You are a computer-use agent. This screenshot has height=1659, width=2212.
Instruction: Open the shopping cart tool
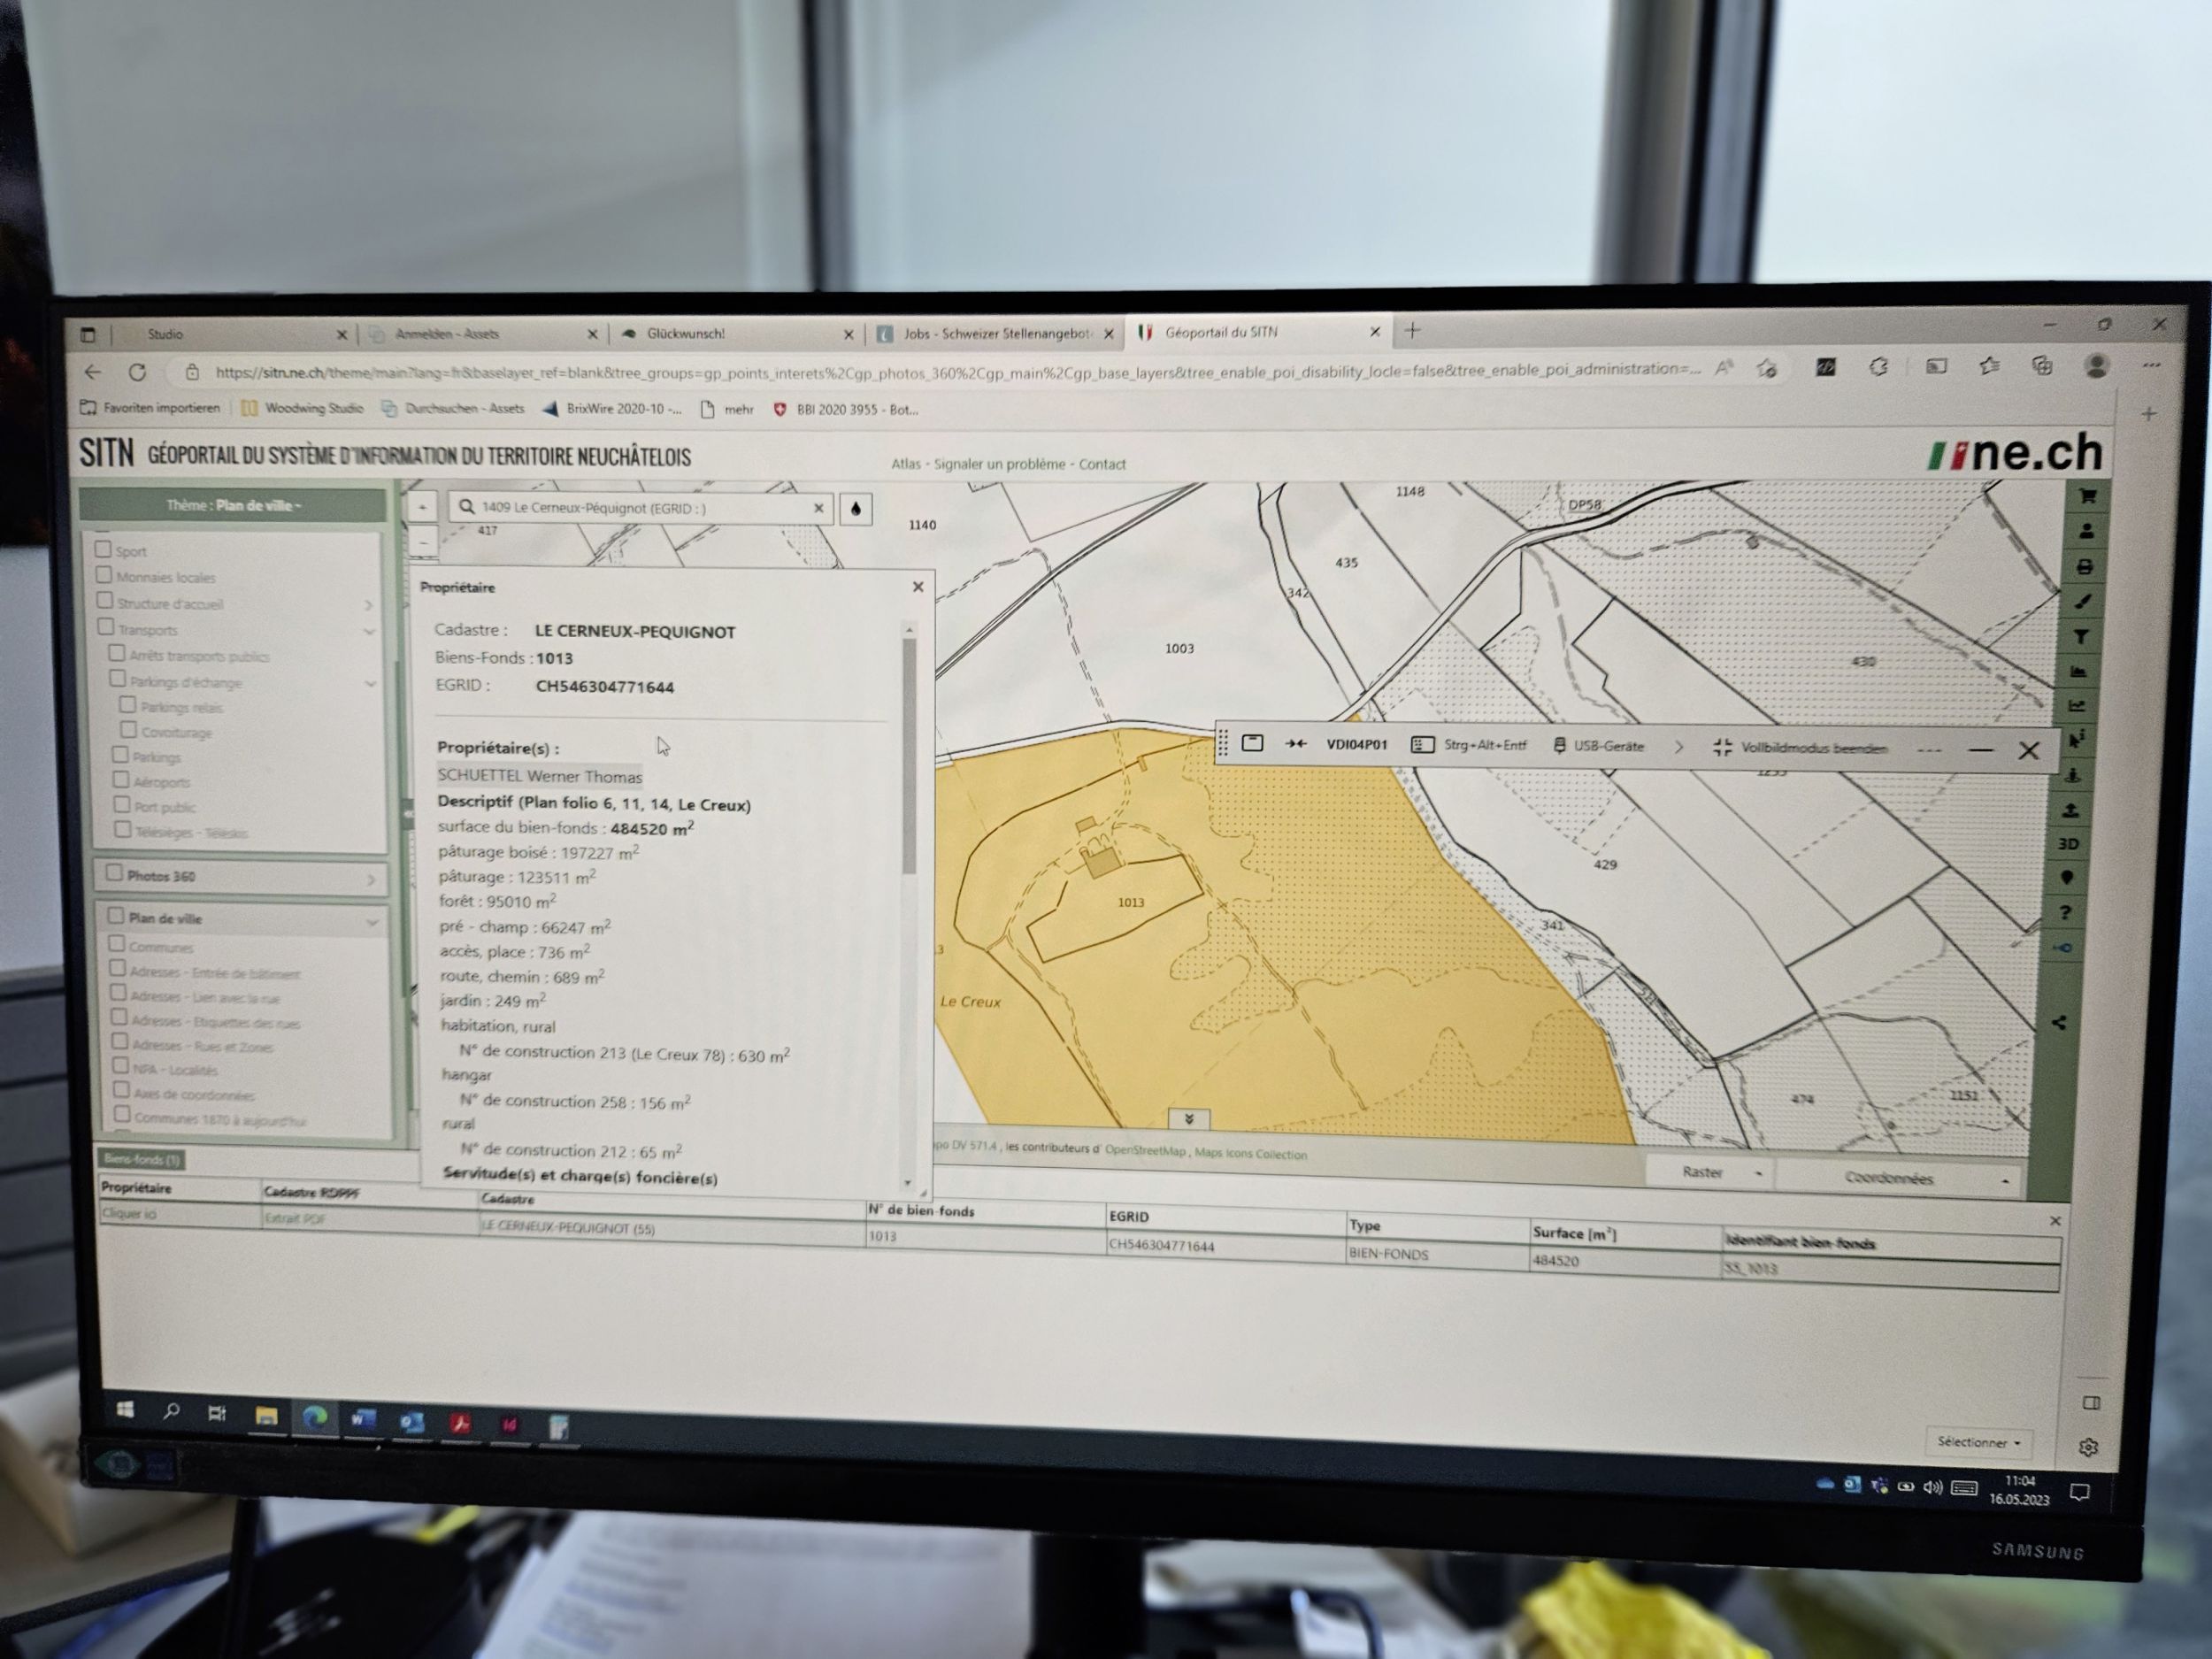[2087, 496]
